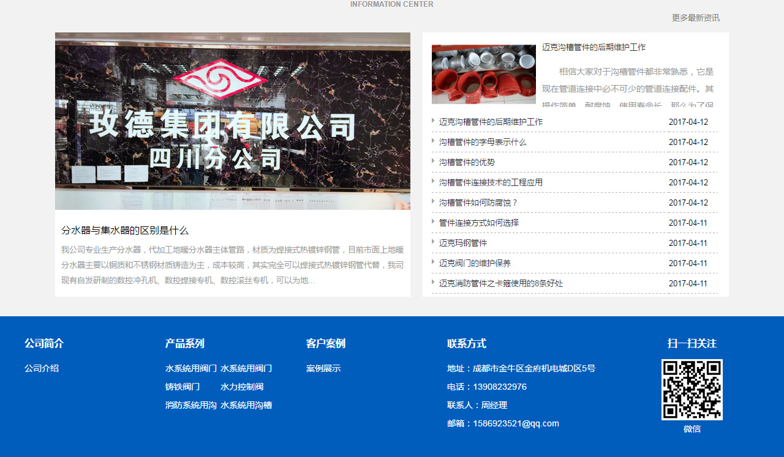
Task: Open 更多最新资讯 link
Action: [695, 18]
